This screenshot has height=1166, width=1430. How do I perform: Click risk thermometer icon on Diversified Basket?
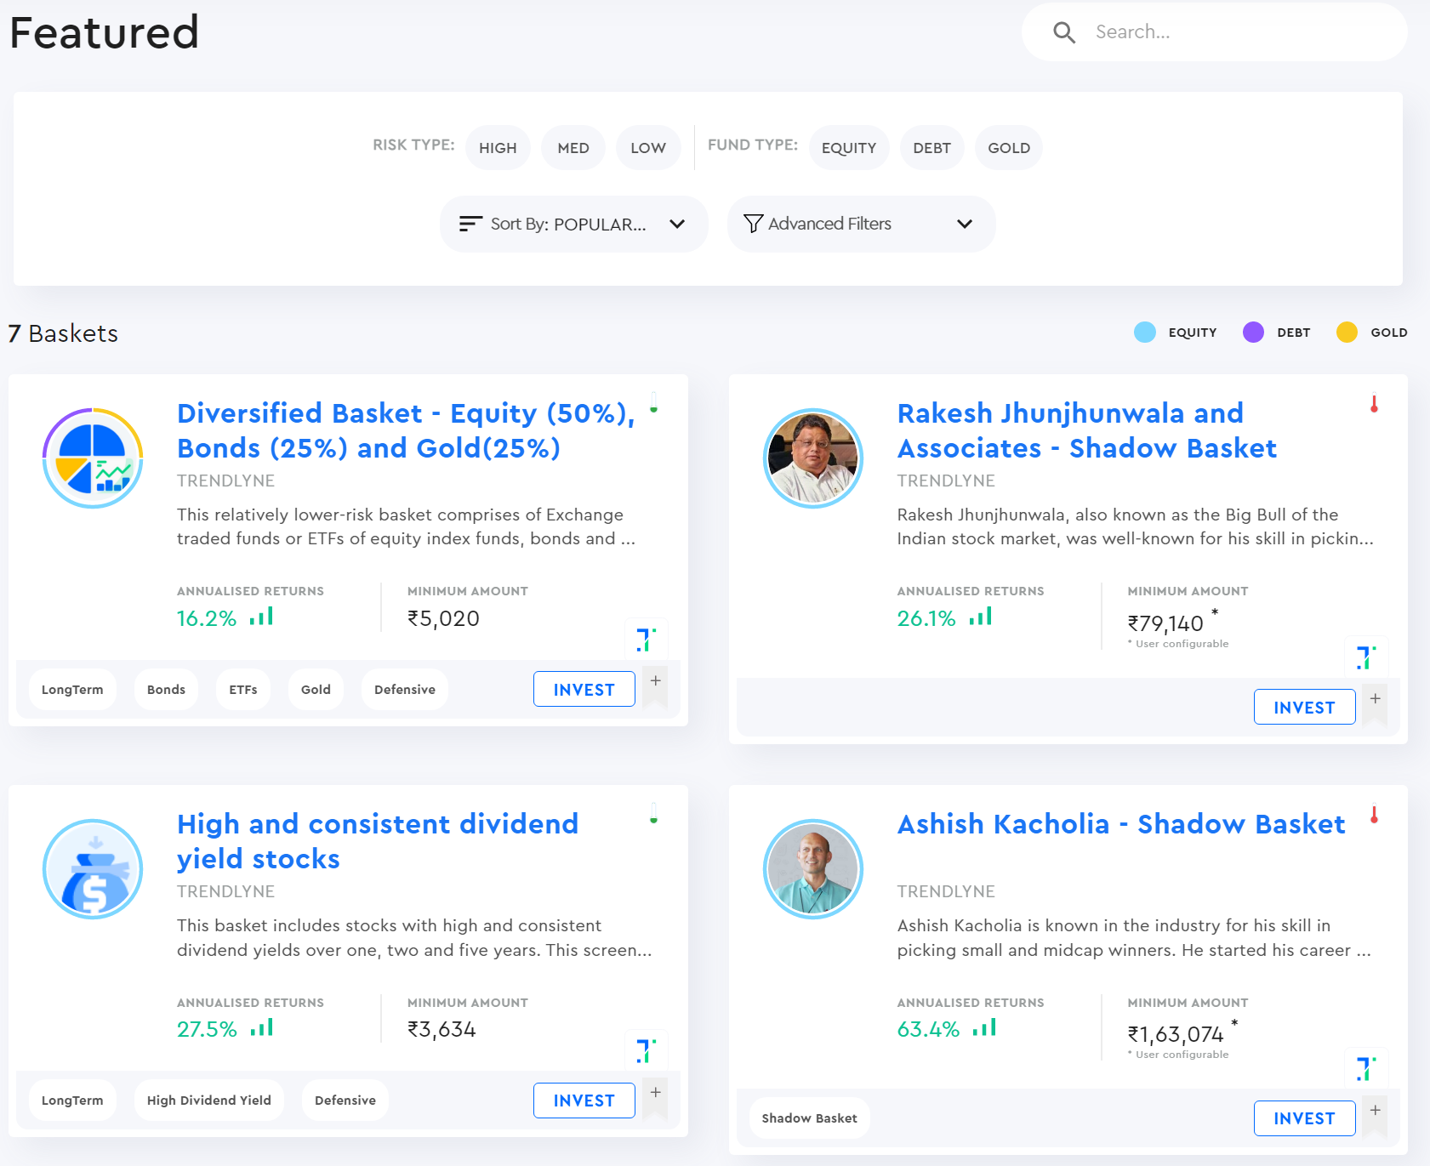tap(653, 402)
